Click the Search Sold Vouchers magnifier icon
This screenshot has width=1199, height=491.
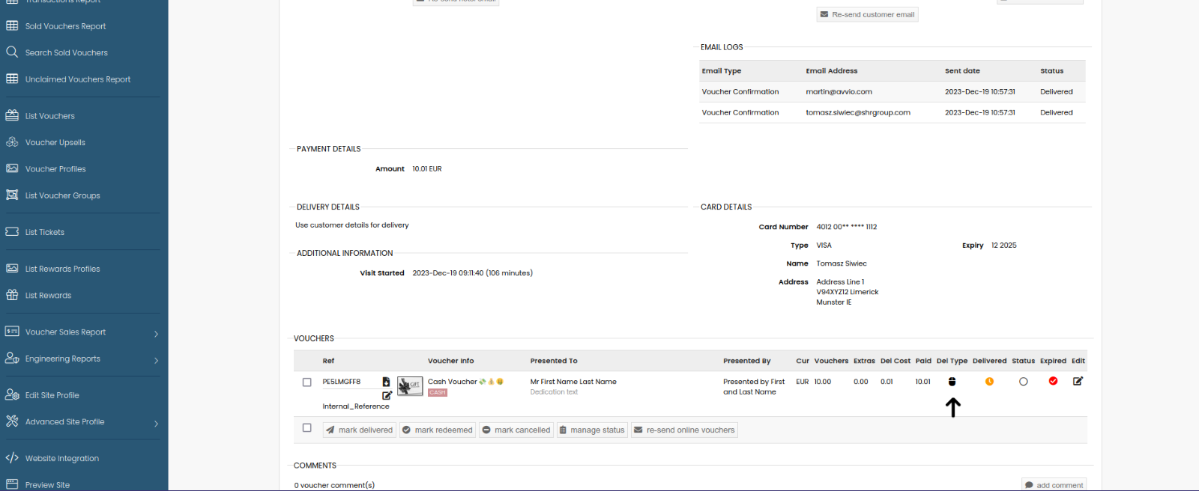(x=12, y=52)
